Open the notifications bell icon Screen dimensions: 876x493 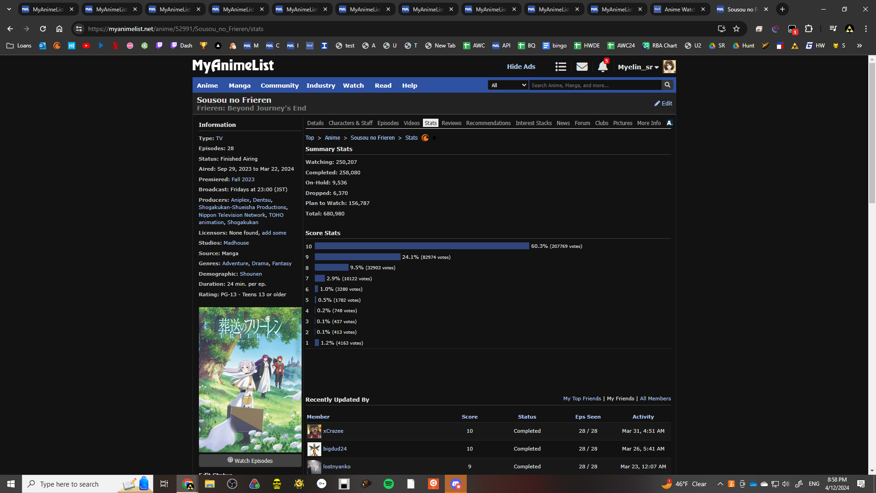pyautogui.click(x=602, y=67)
